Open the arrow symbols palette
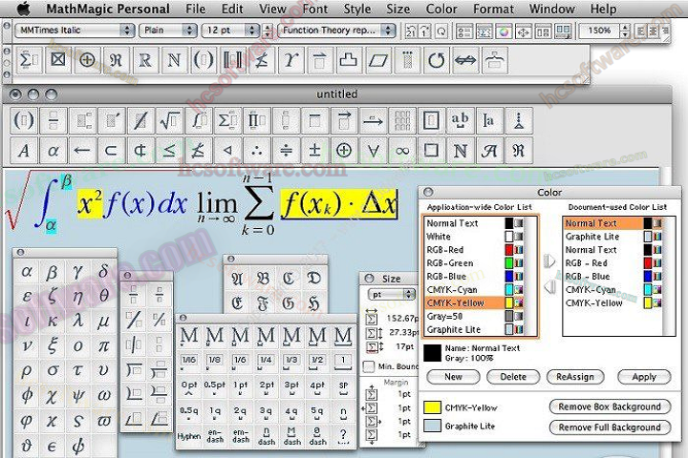688x458 pixels. tap(81, 151)
